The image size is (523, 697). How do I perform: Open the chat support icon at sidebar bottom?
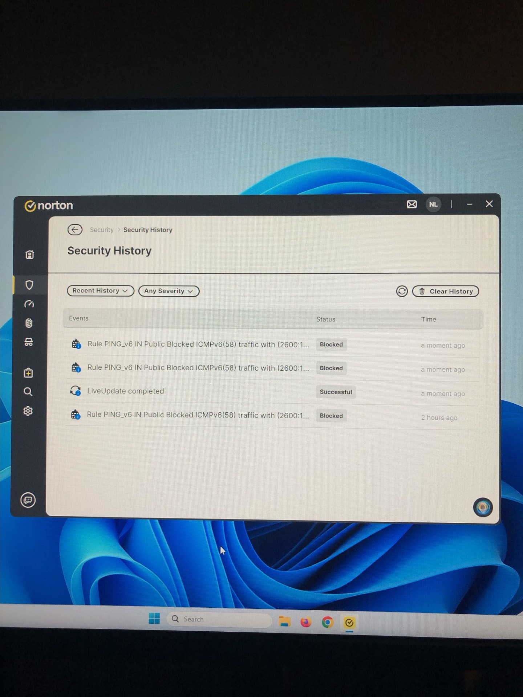tap(28, 500)
